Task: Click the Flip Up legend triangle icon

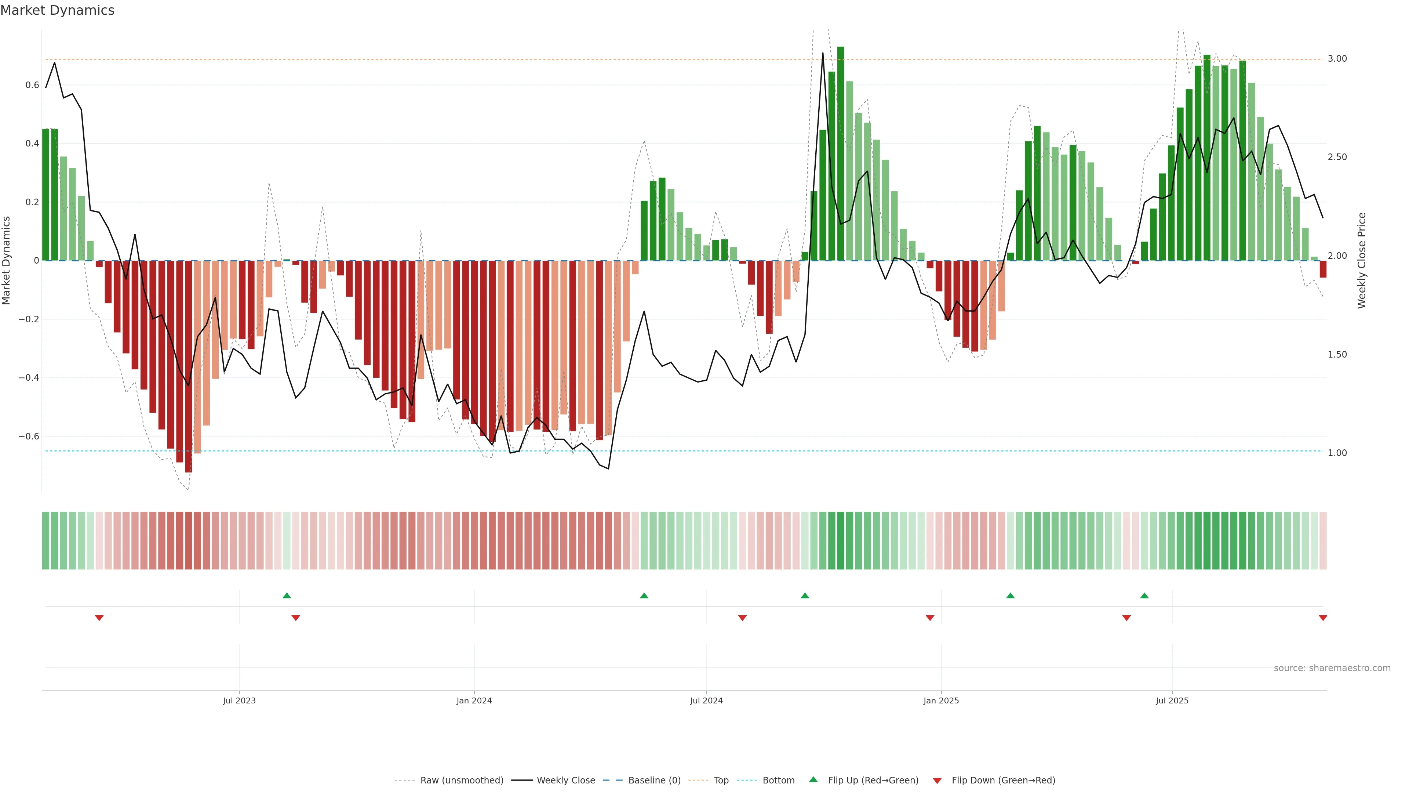Action: (813, 779)
